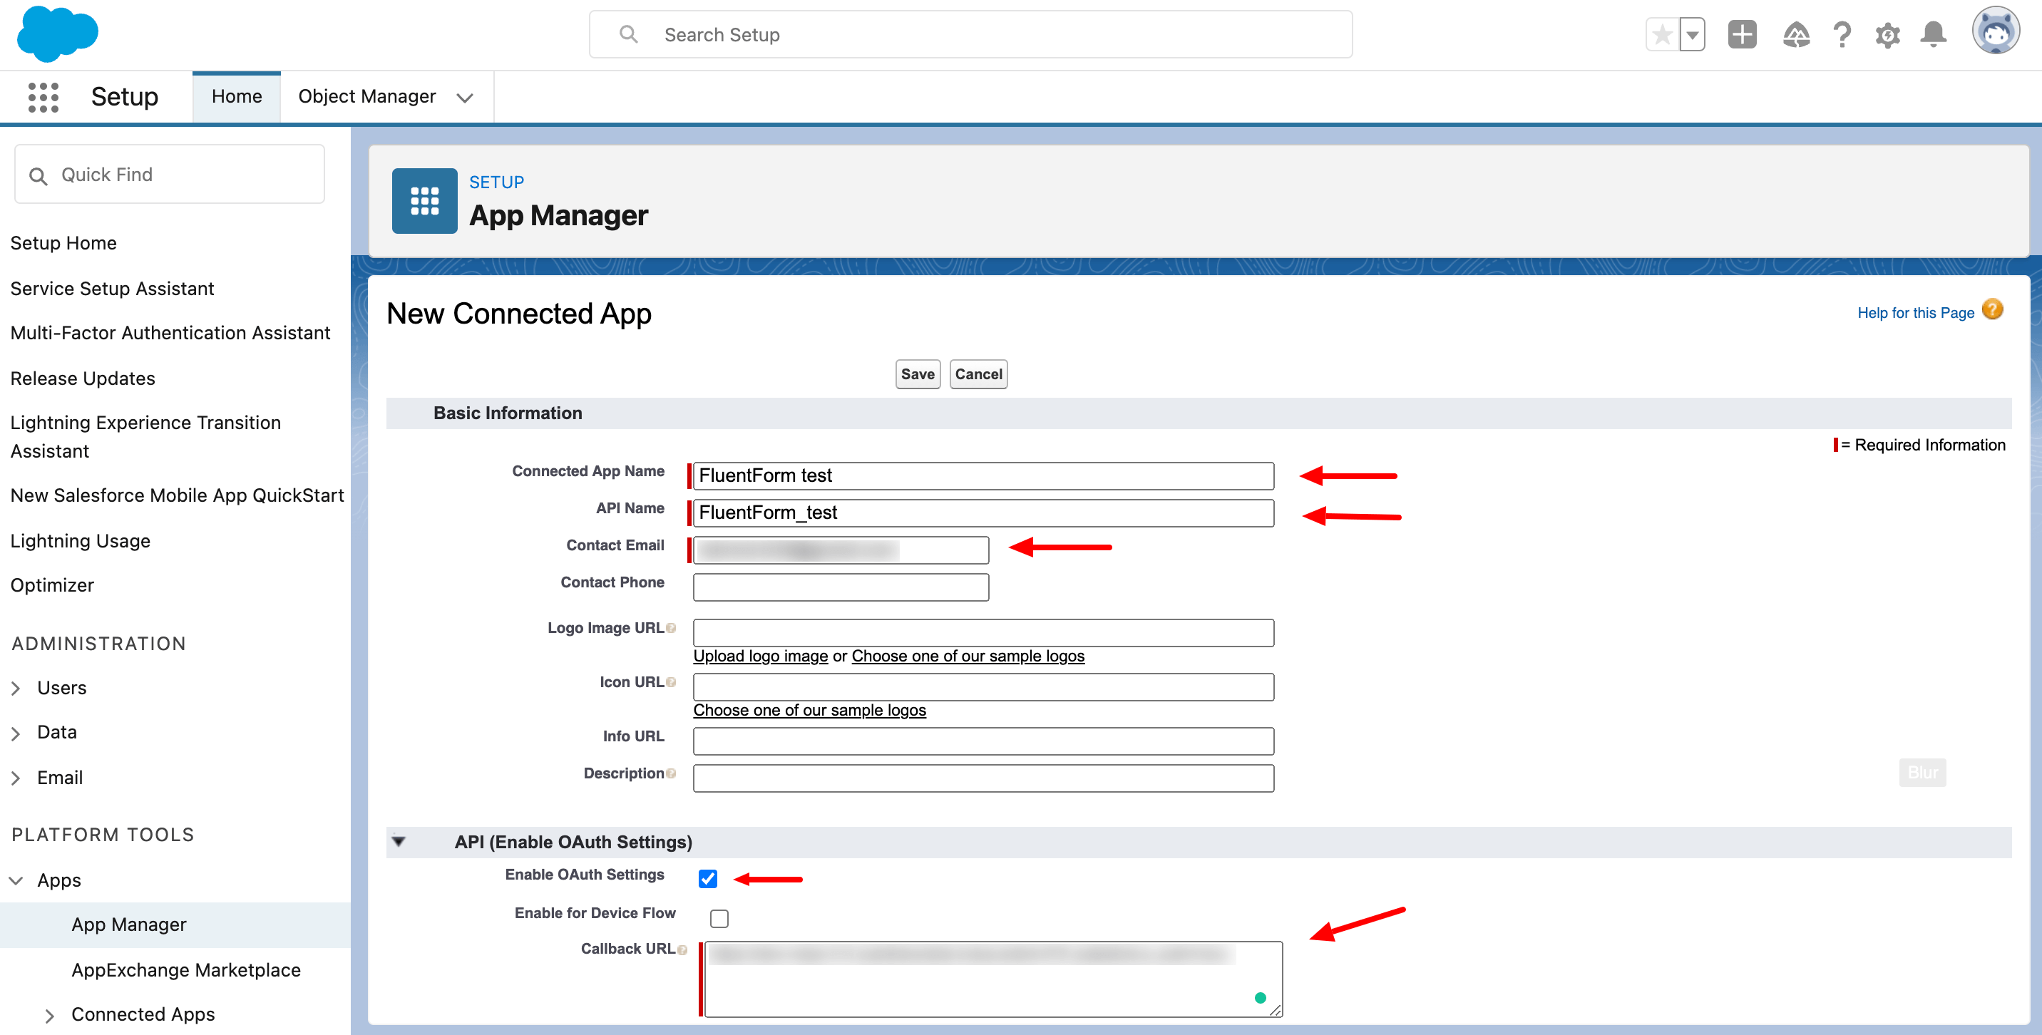
Task: Click the question mark help icon
Action: (1842, 35)
